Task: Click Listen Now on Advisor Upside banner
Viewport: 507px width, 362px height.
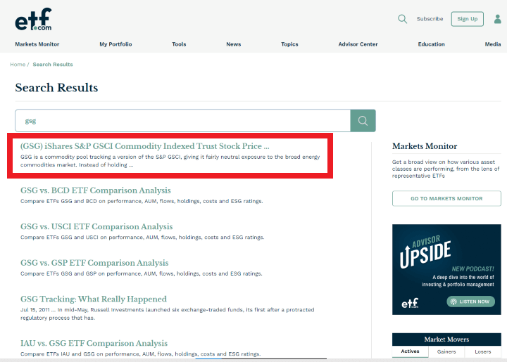Action: [470, 302]
